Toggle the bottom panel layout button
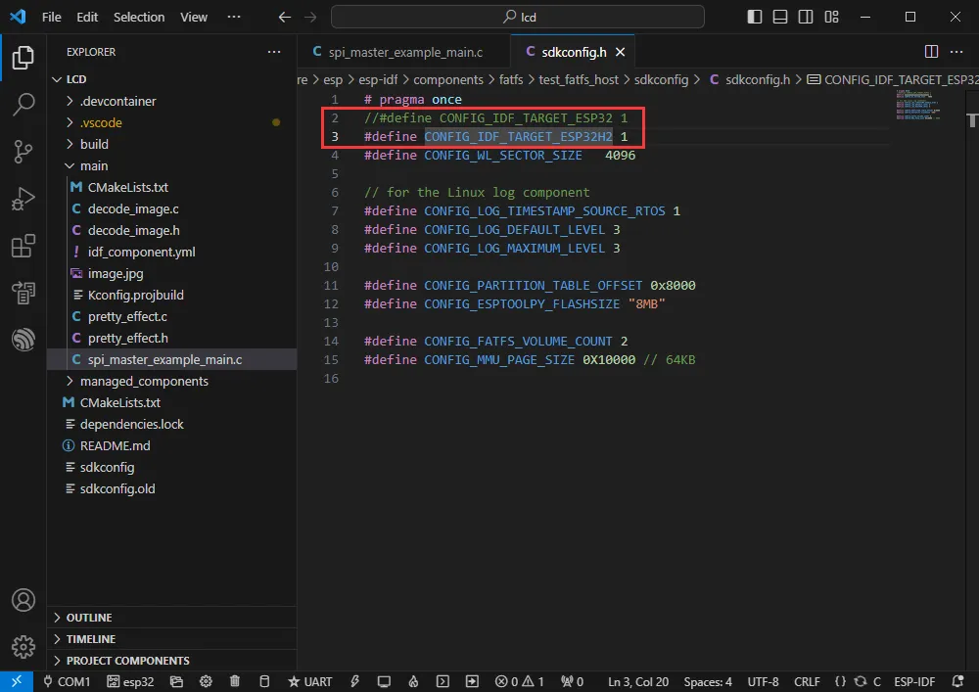Viewport: 979px width, 692px height. point(780,17)
